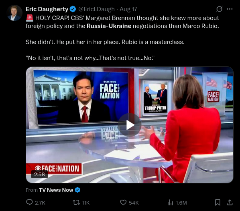Click the Eric Daugherty display name
The width and height of the screenshot is (240, 211).
(47, 9)
